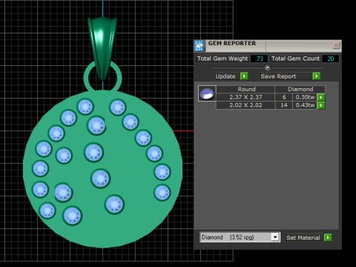Click the green arrow next to Save Report
This screenshot has width=356, height=267.
[316, 76]
